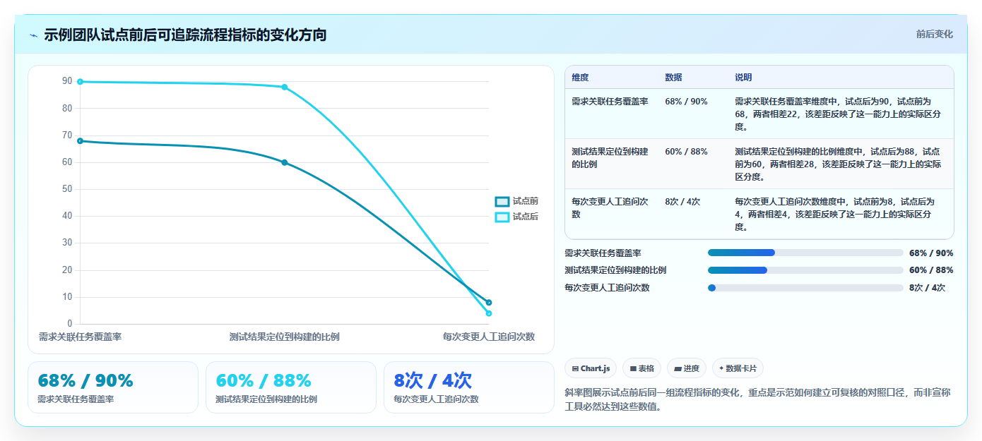Click the 8次 / 4次 value beside progress bar
982x441 pixels.
point(927,288)
